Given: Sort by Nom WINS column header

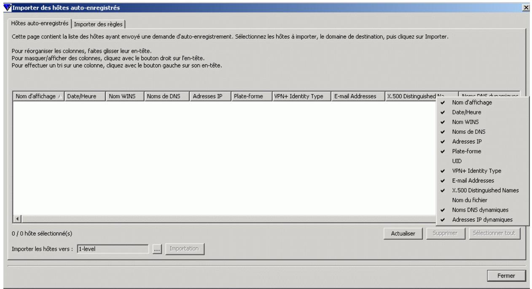Looking at the screenshot, I should [125, 96].
